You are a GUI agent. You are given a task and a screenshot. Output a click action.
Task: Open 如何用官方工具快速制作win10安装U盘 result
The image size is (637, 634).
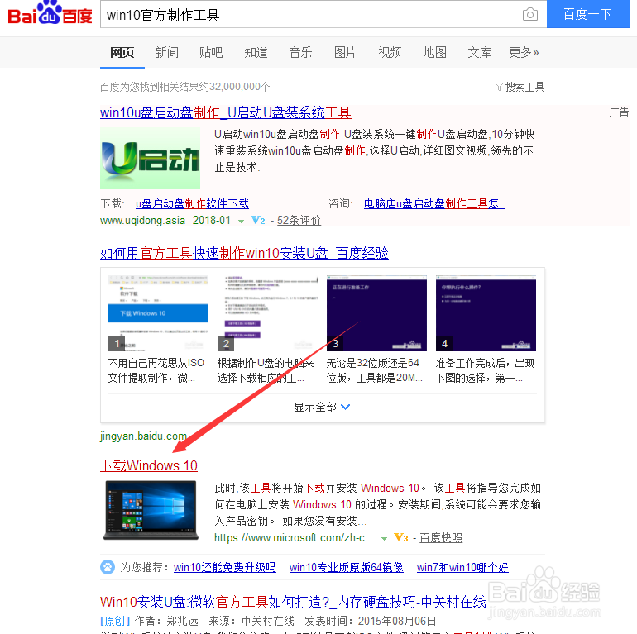pyautogui.click(x=244, y=253)
